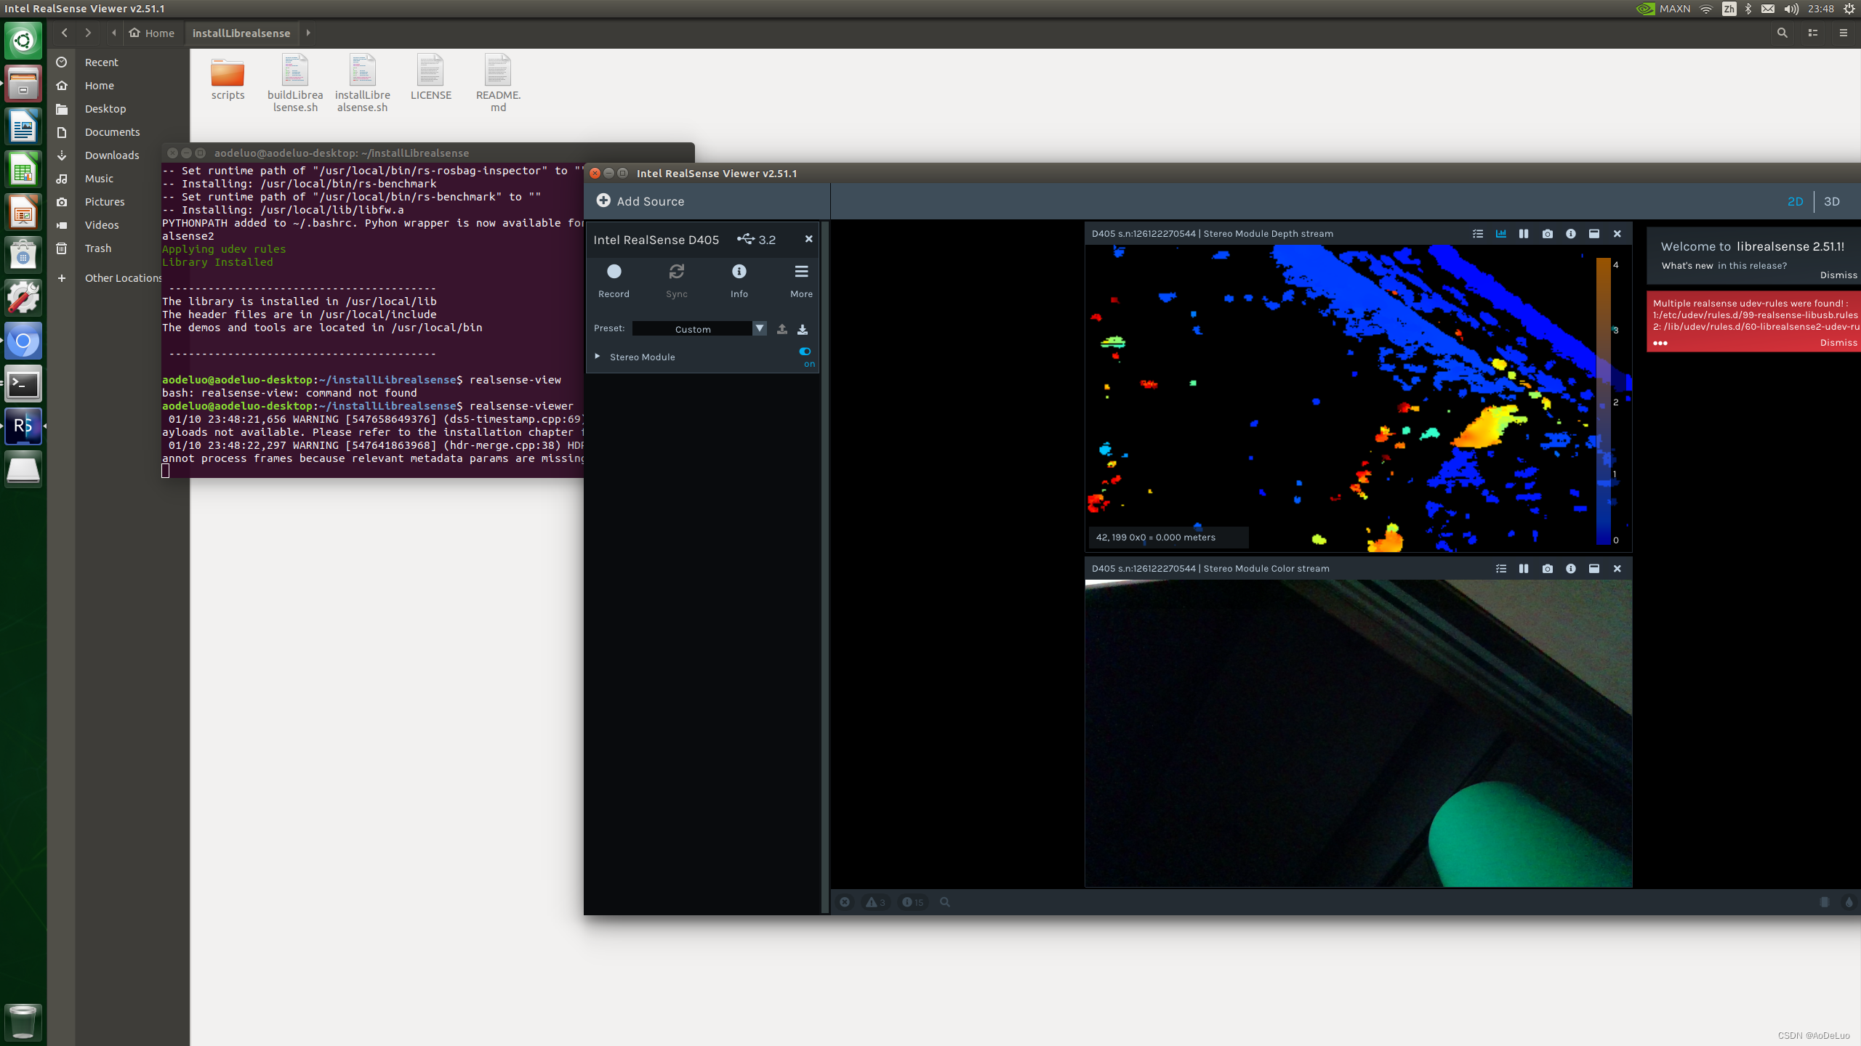This screenshot has height=1046, width=1861.
Task: Open the Preset dropdown
Action: pos(759,328)
